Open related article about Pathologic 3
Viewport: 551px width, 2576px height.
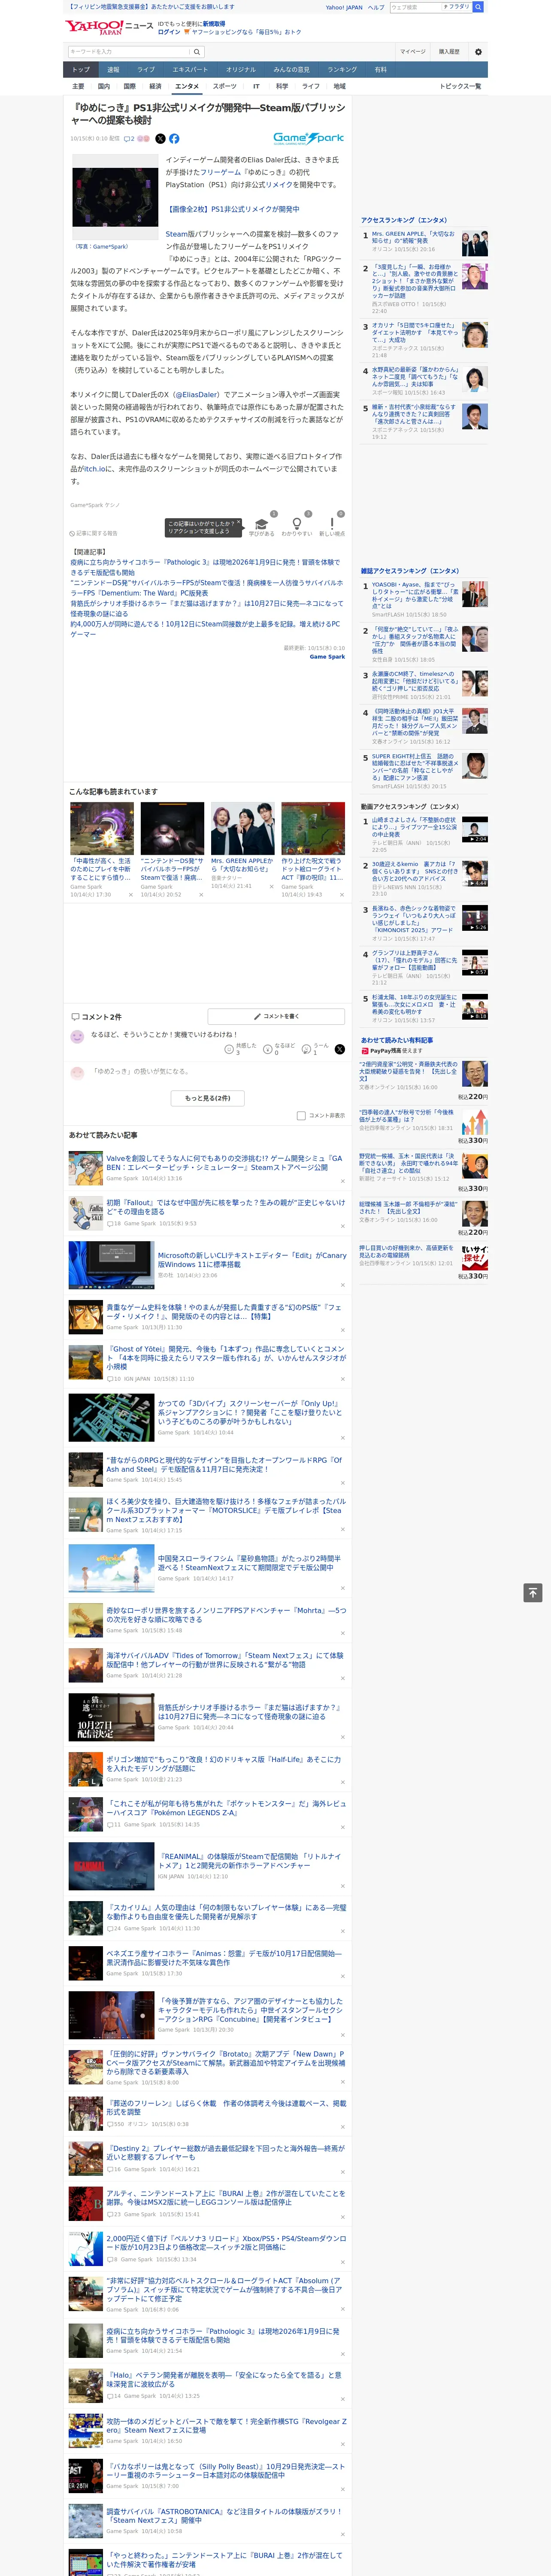[205, 568]
